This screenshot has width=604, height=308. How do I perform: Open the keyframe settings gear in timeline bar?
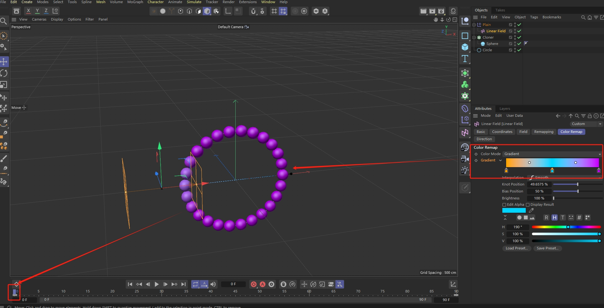271,284
